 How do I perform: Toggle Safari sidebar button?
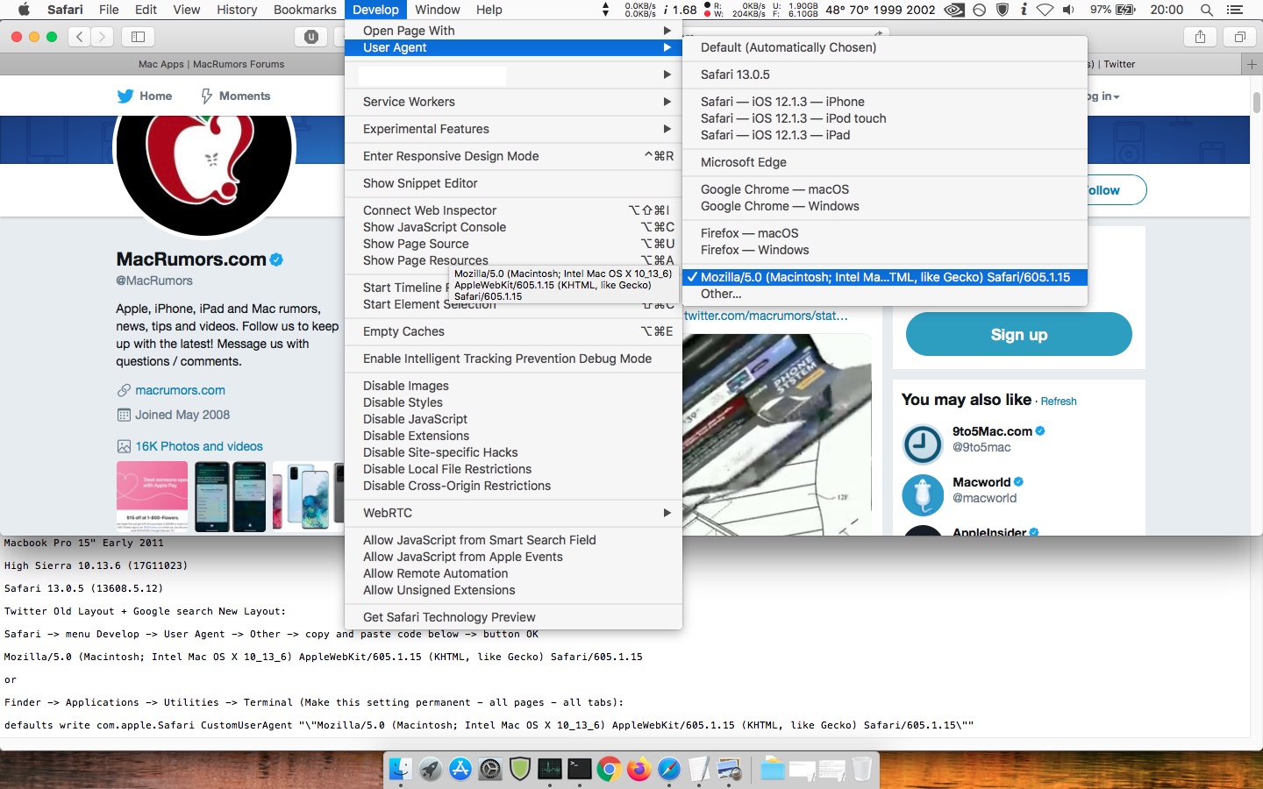138,37
